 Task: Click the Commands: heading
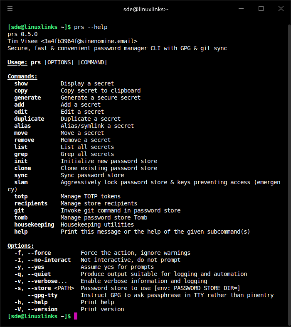(x=22, y=76)
